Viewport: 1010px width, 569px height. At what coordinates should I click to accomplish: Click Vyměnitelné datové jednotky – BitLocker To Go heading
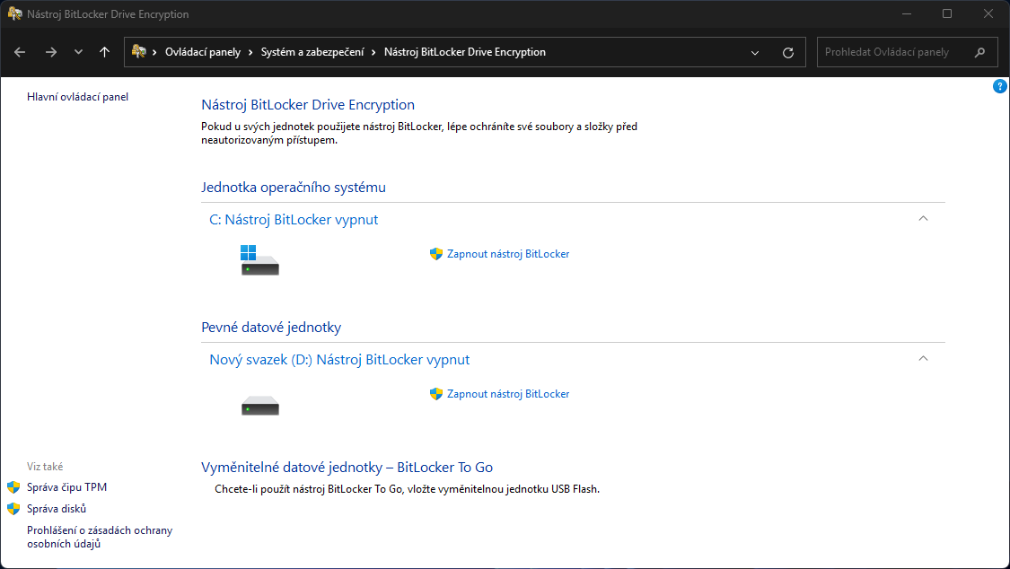pyautogui.click(x=347, y=468)
